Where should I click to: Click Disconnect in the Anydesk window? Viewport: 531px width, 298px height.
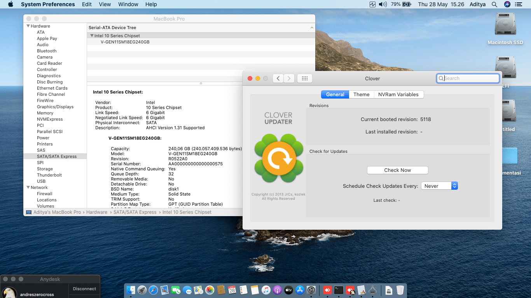point(84,289)
